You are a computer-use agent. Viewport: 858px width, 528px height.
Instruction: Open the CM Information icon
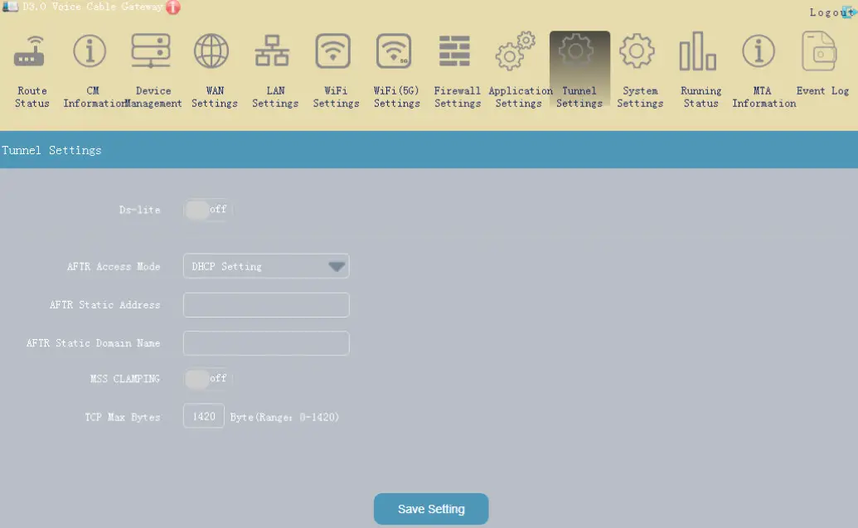point(90,51)
